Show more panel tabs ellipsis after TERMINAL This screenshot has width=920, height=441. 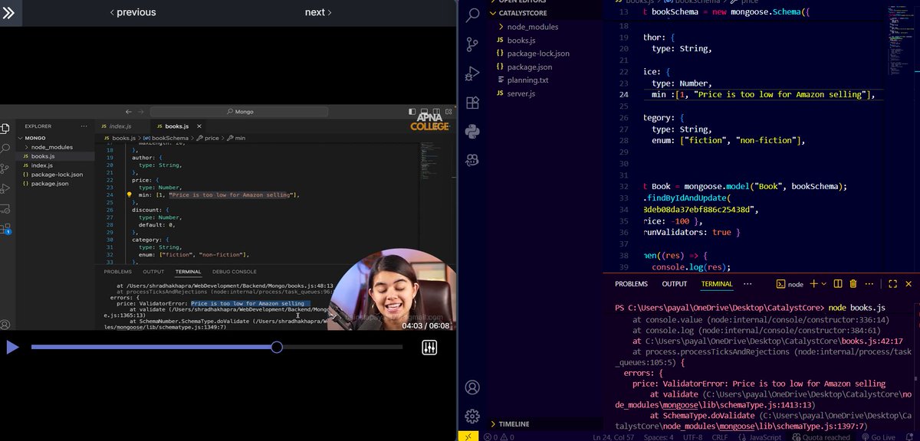coord(749,284)
